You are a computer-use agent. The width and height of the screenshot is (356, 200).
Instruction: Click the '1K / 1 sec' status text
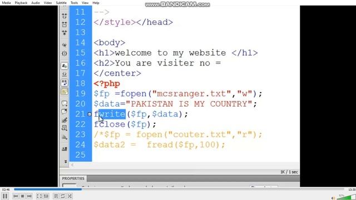[x=289, y=172]
